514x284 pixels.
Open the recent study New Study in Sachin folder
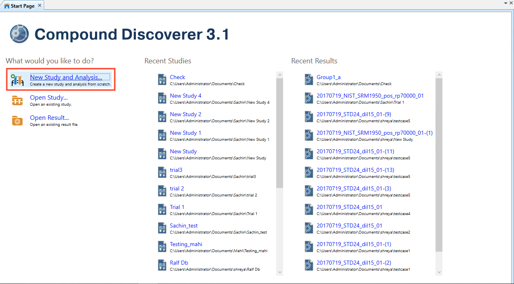[x=183, y=151]
